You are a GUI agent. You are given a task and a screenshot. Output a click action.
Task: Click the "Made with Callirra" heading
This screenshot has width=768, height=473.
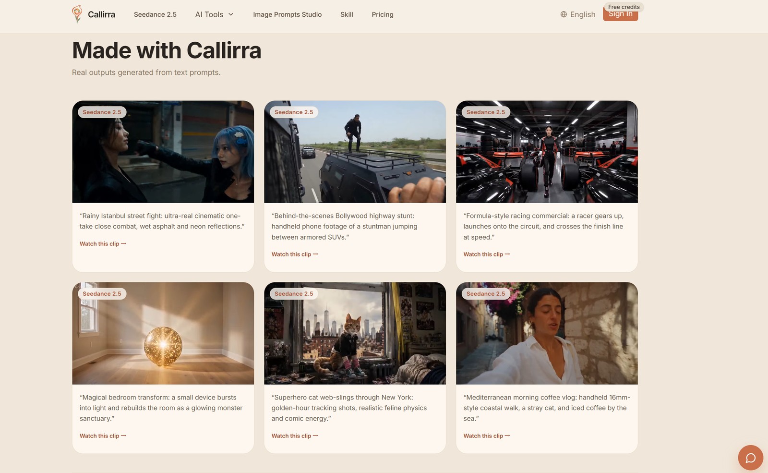(167, 50)
